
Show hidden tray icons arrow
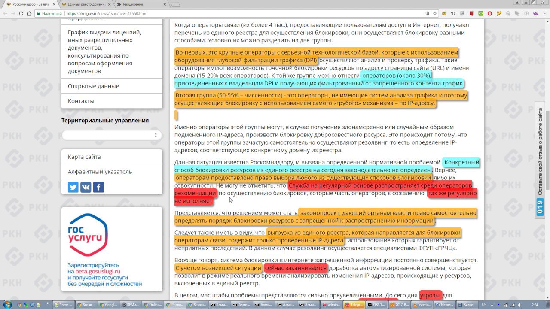click(x=492, y=304)
